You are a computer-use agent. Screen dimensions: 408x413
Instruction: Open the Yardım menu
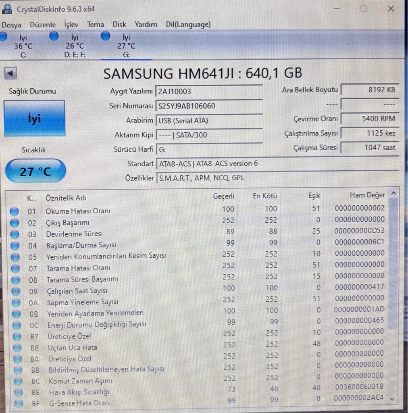146,25
